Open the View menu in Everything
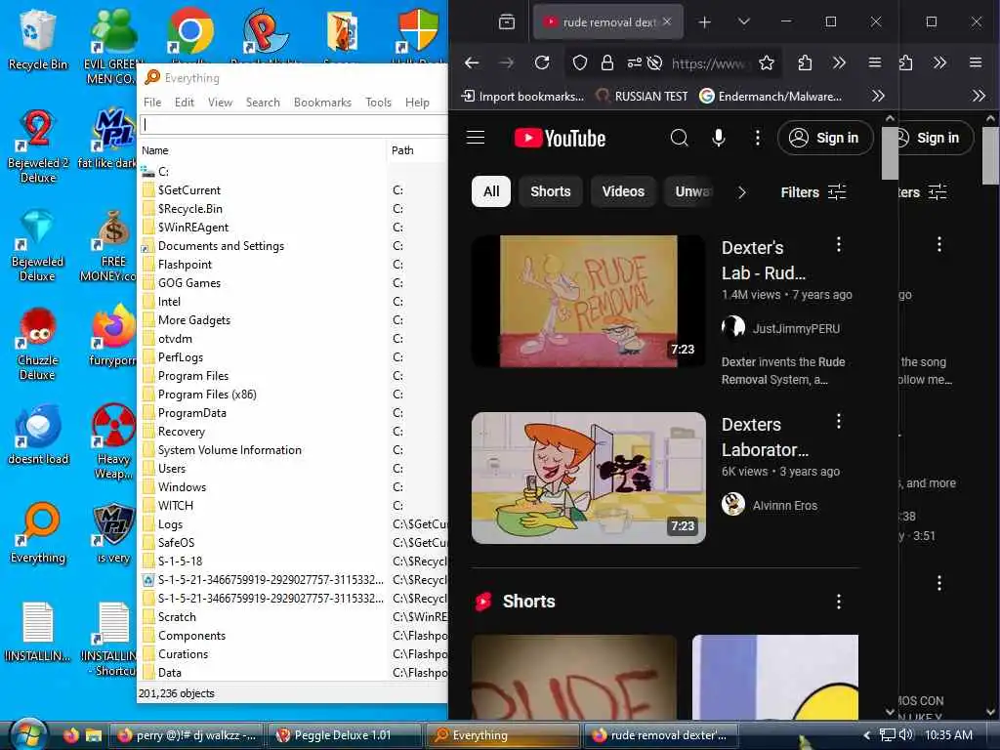Screen dimensions: 1000x750 pos(220,102)
